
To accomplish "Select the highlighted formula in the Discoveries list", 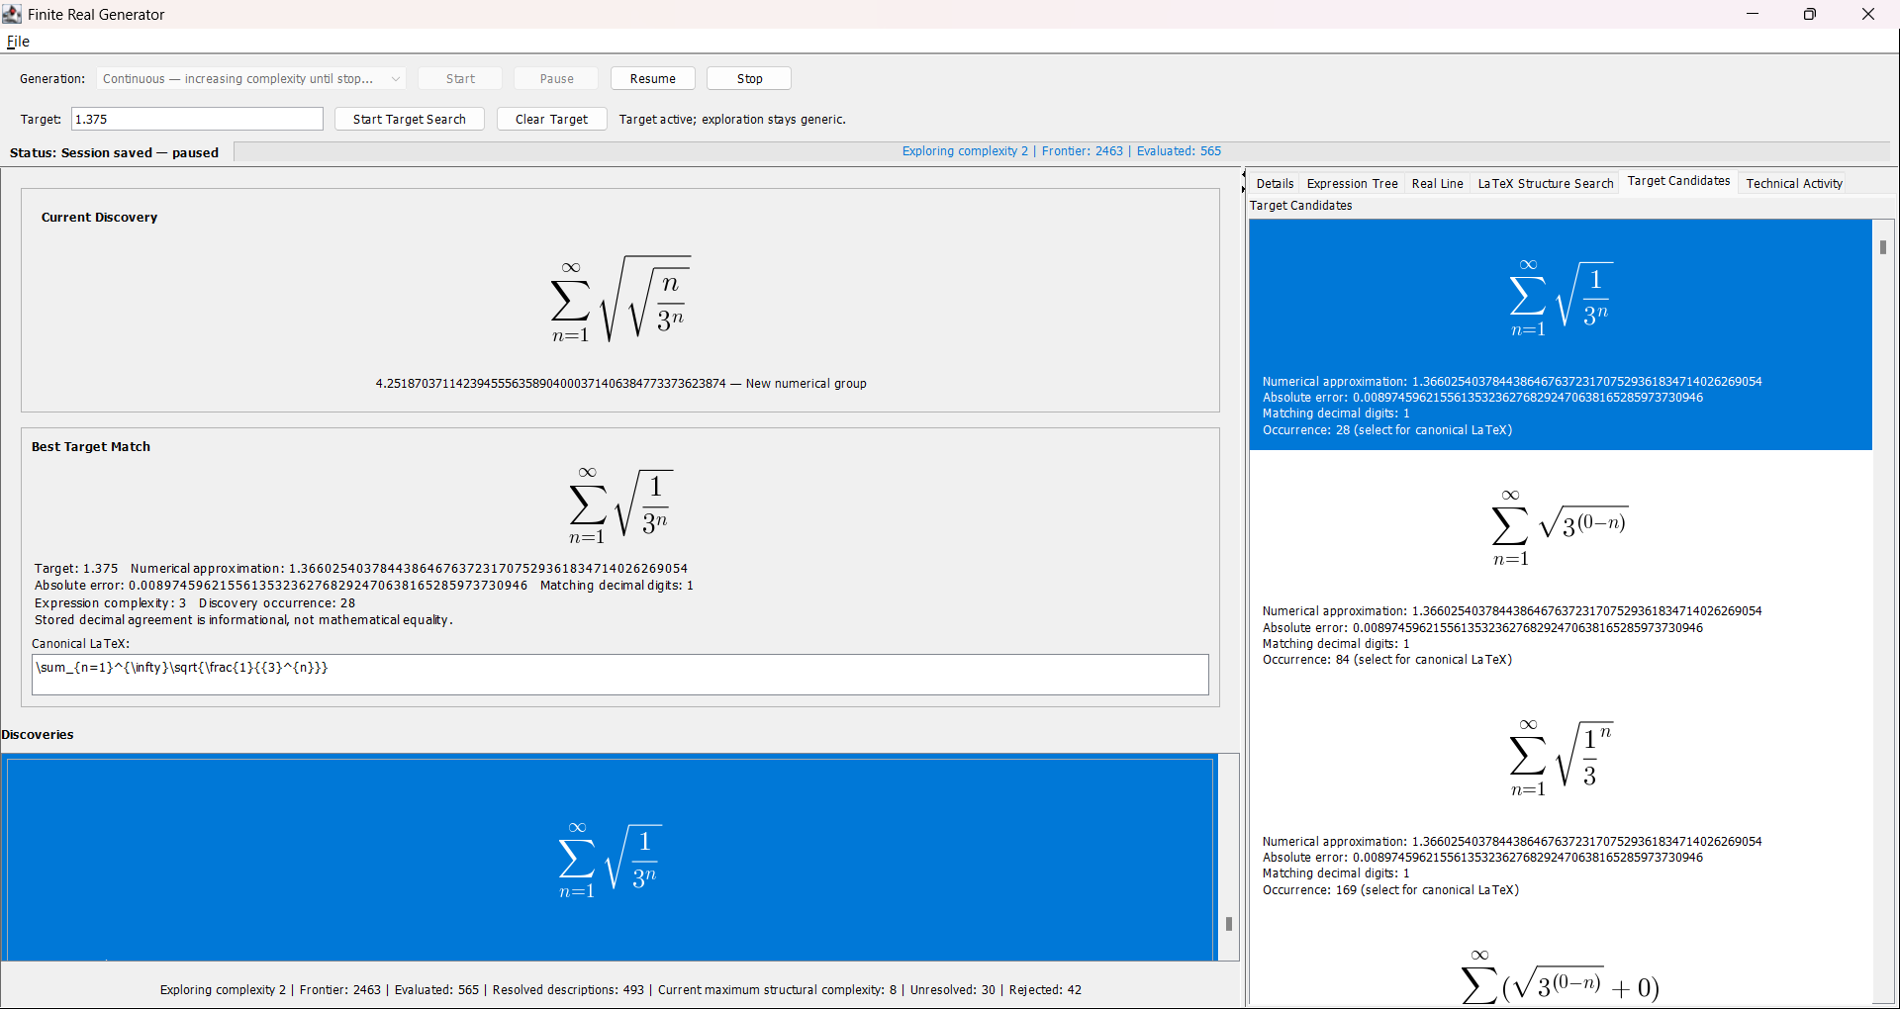I will click(x=611, y=858).
